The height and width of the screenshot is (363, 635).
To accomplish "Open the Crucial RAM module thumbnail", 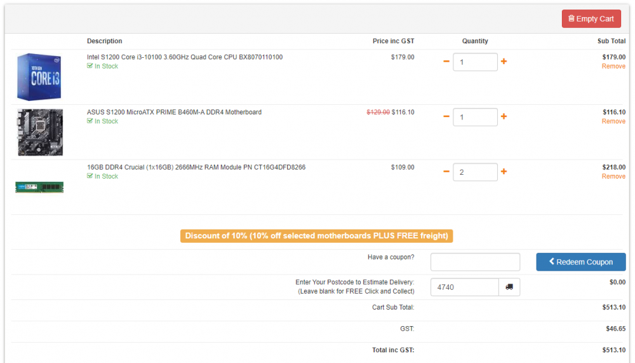I will tap(39, 188).
